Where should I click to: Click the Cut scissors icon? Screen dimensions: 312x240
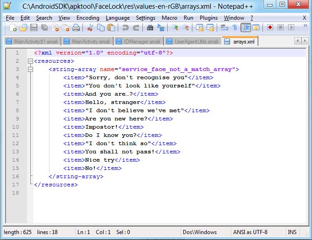pyautogui.click(x=91, y=28)
